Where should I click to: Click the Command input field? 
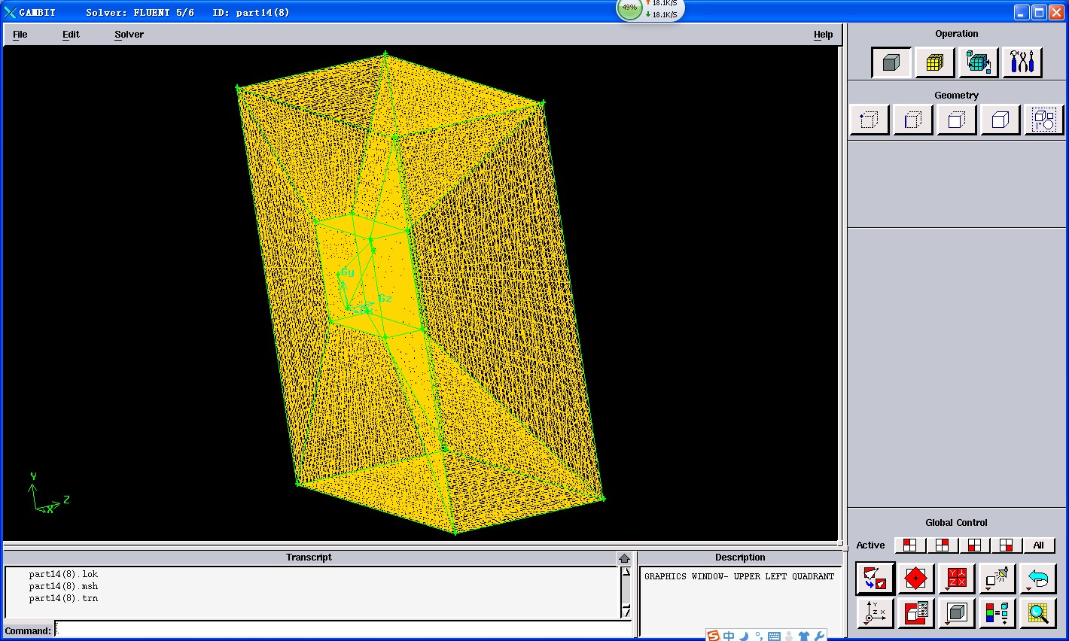point(343,630)
